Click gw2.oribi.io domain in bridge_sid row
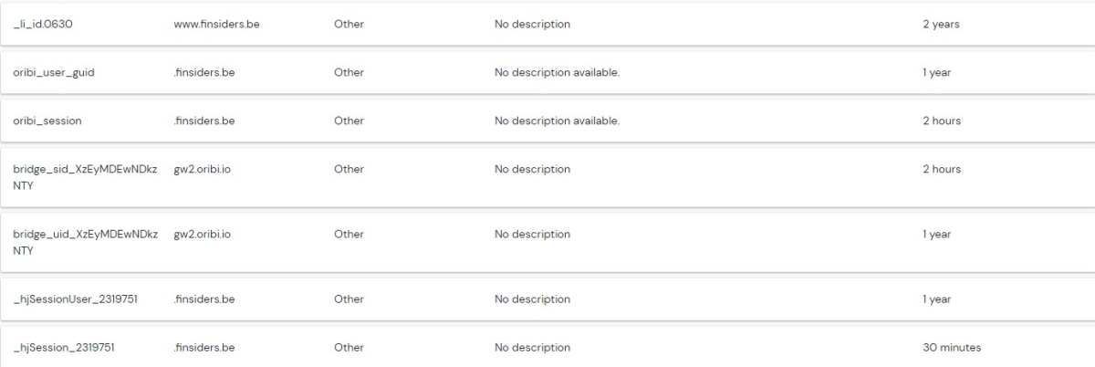The image size is (1095, 367). pos(202,169)
